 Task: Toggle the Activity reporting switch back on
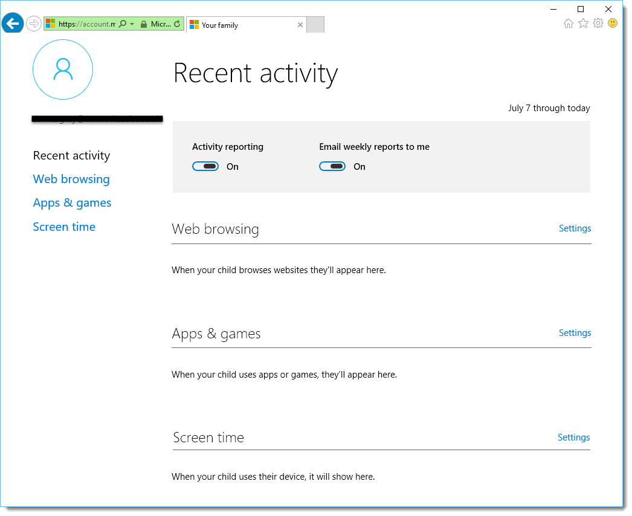[205, 166]
